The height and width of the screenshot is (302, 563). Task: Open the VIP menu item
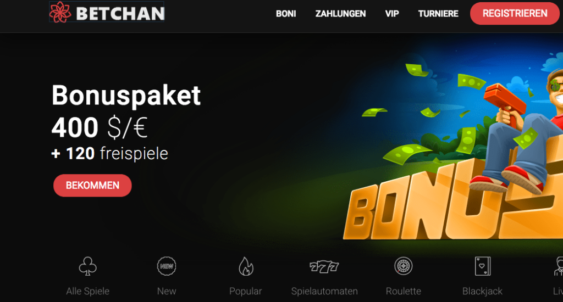392,14
